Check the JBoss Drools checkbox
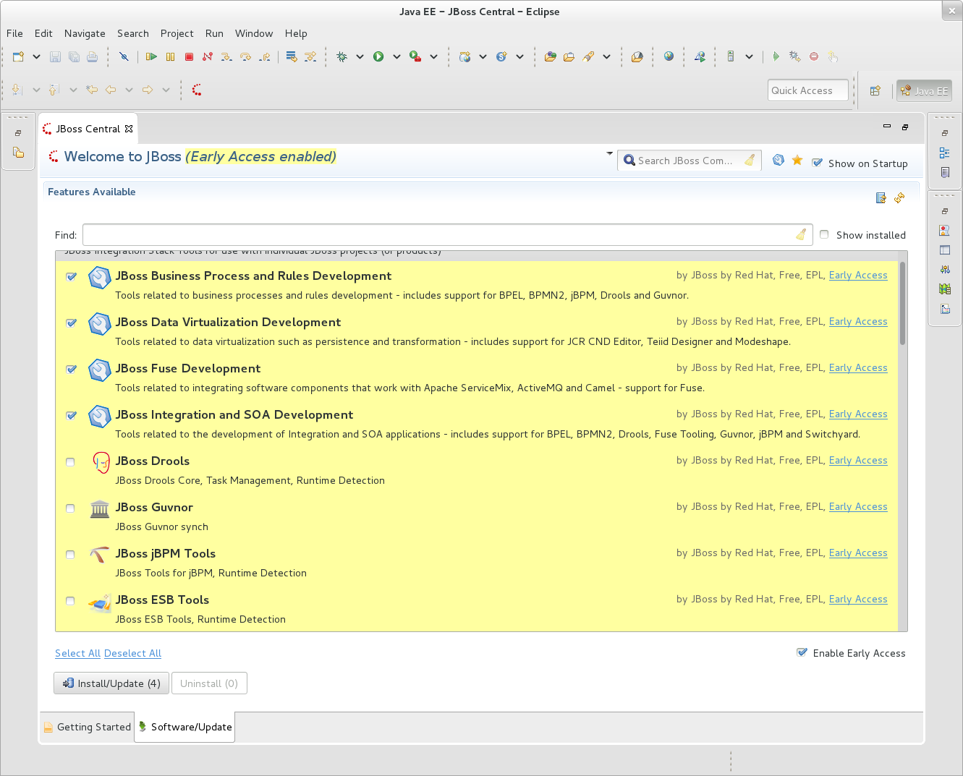The image size is (963, 776). click(70, 462)
